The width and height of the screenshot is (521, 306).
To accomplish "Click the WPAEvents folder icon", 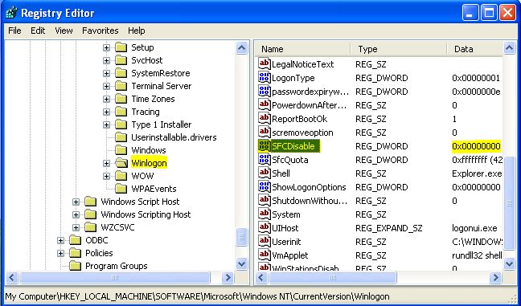I will click(x=121, y=189).
